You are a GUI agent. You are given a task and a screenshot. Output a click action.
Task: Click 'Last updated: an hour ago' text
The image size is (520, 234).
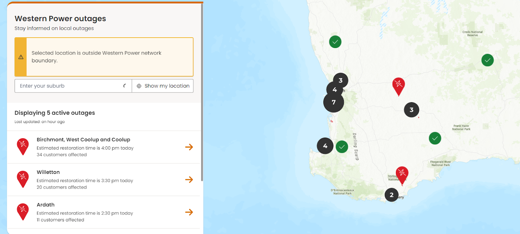pyautogui.click(x=40, y=122)
